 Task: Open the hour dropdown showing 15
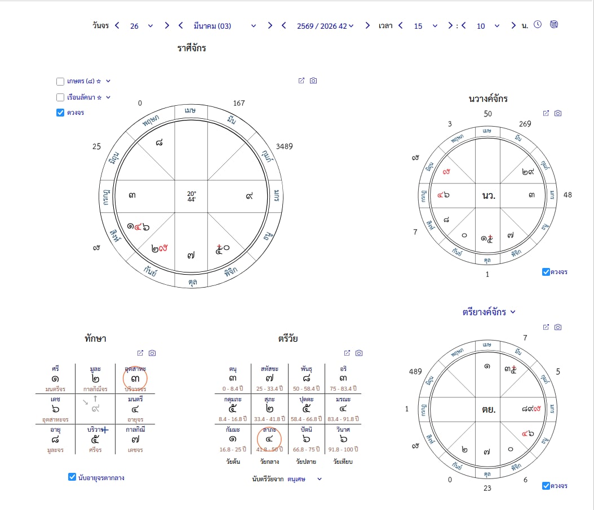point(425,26)
